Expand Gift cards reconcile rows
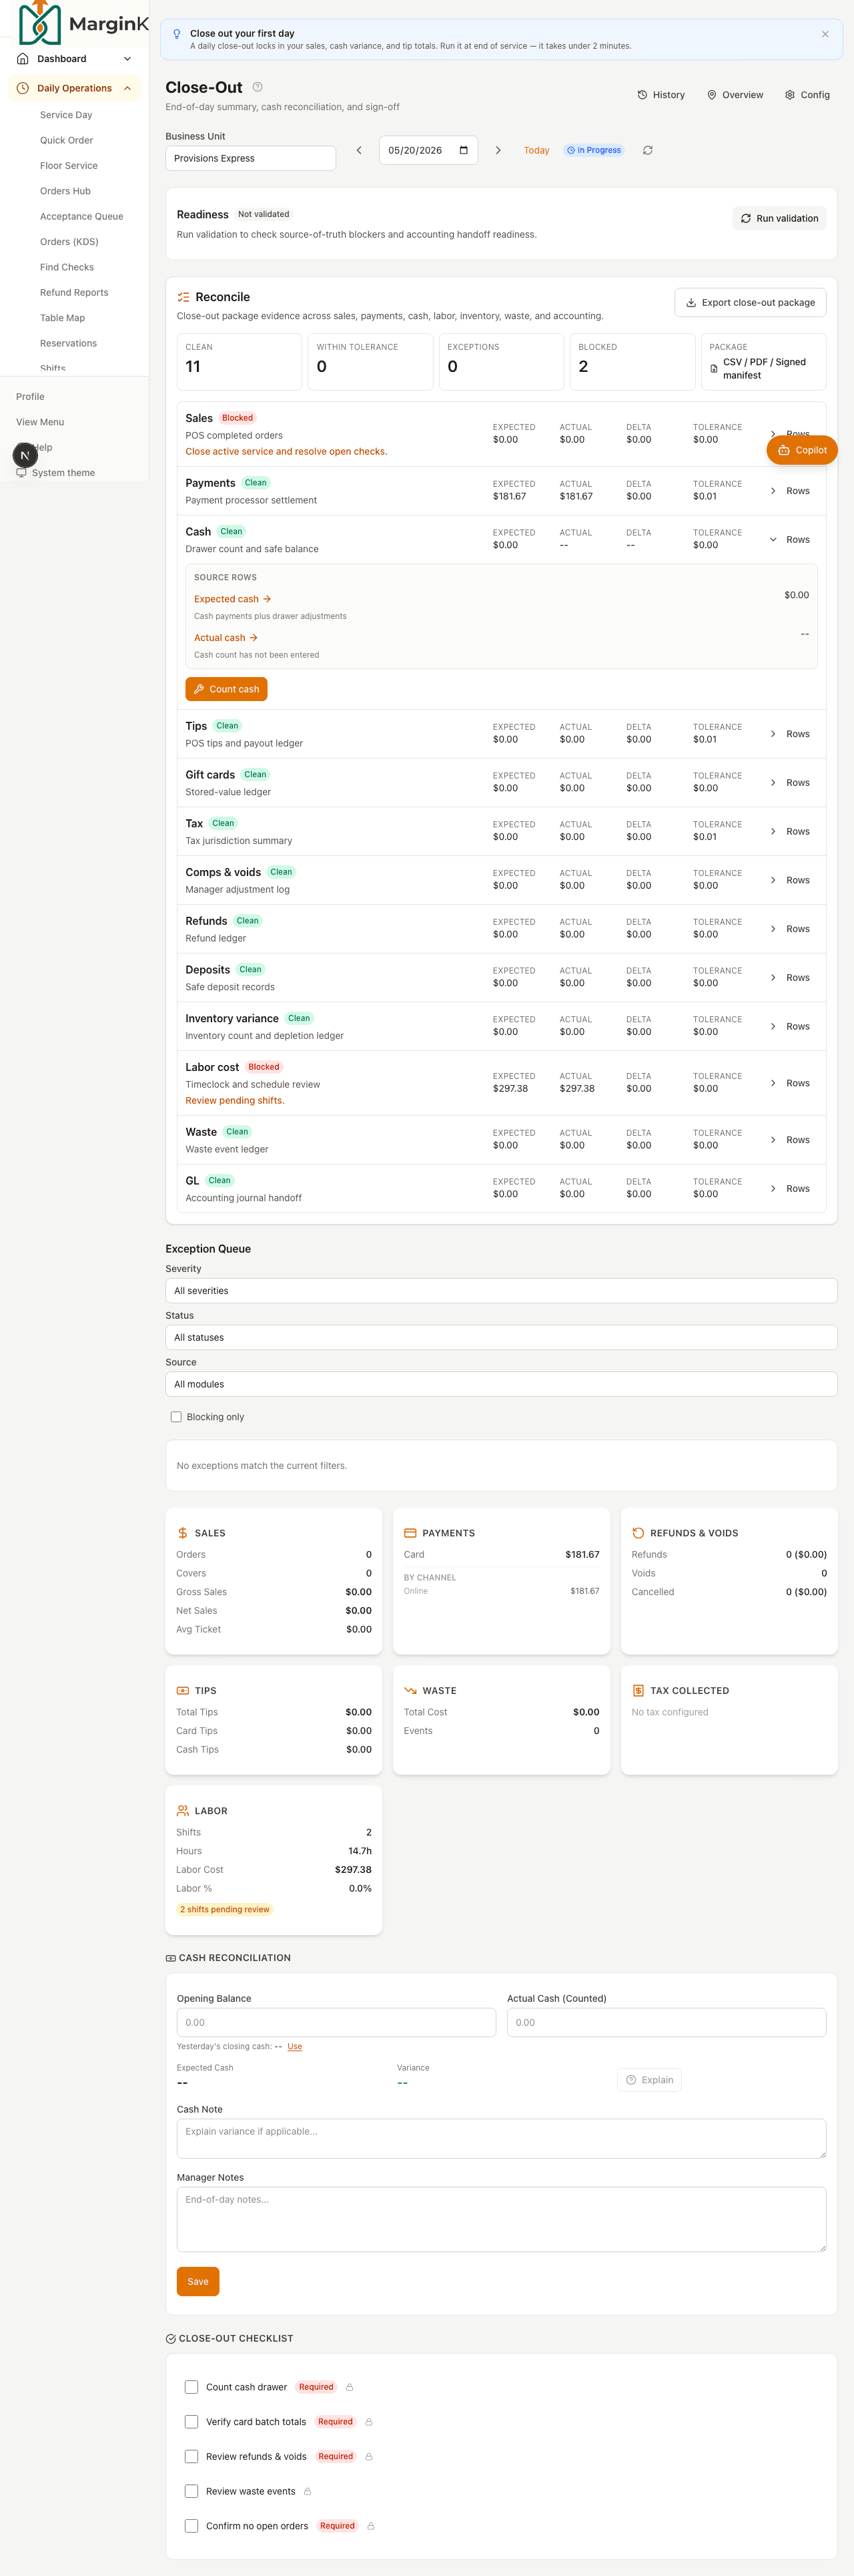The width and height of the screenshot is (854, 2576). (789, 783)
